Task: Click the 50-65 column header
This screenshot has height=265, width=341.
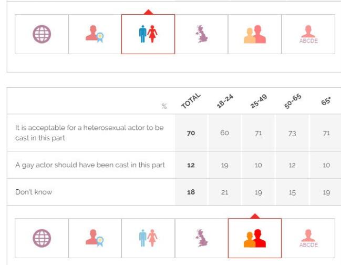Action: [x=292, y=101]
